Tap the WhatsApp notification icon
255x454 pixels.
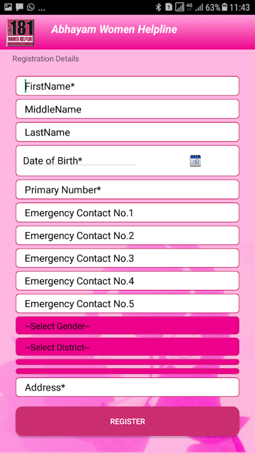[31, 7]
